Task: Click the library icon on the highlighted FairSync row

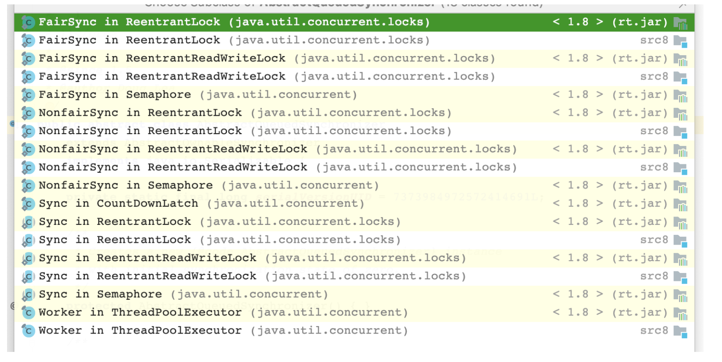Action: (680, 23)
